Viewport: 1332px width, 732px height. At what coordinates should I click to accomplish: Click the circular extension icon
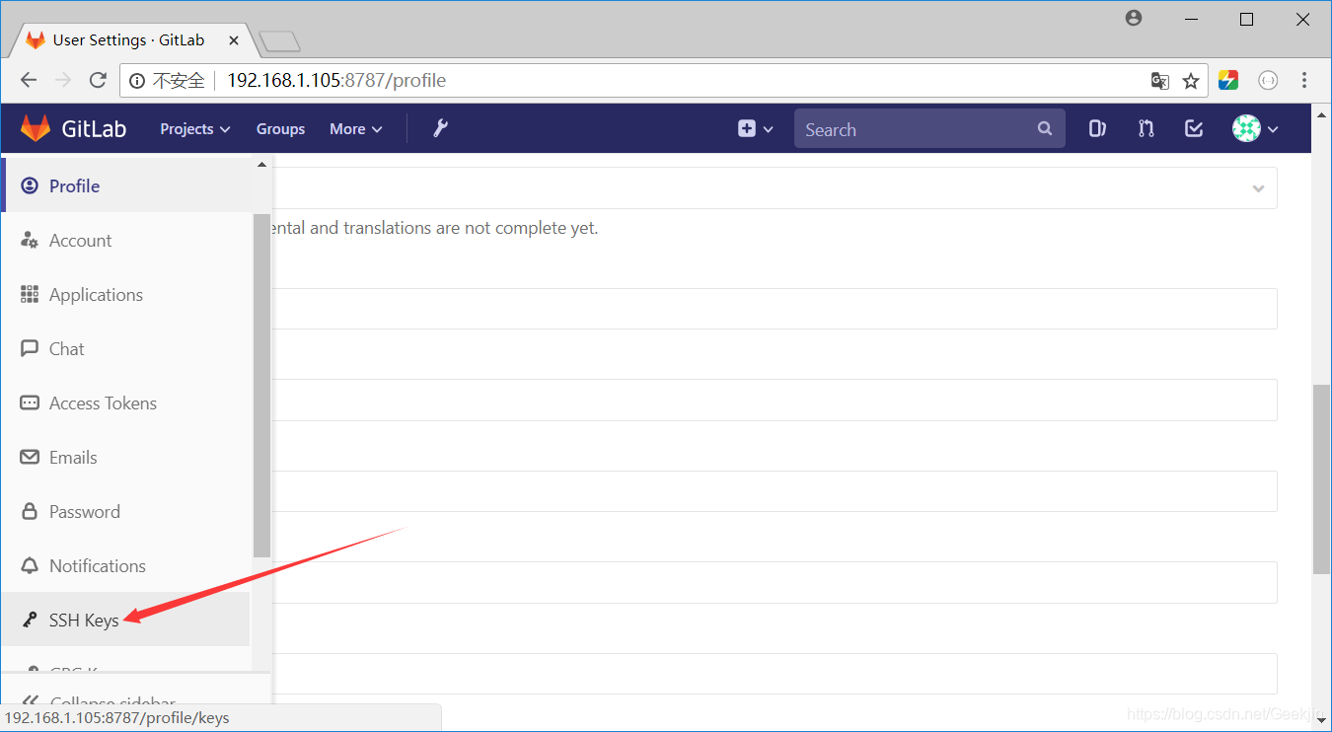pos(1268,81)
